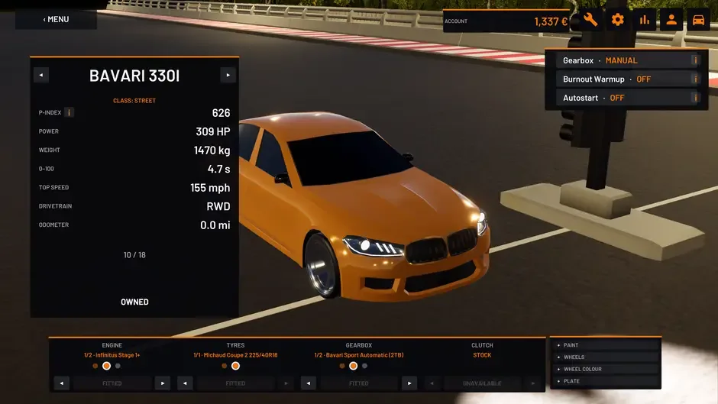Click the 1470 kg weight value
Screen dimensions: 718x404
tap(212, 150)
